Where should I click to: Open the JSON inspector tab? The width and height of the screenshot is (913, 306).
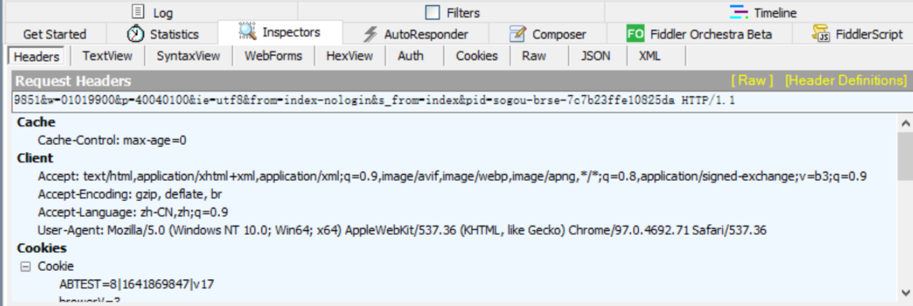pyautogui.click(x=596, y=56)
